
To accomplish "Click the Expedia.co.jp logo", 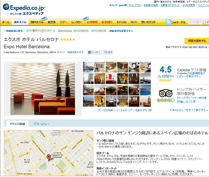I will (x=24, y=9).
